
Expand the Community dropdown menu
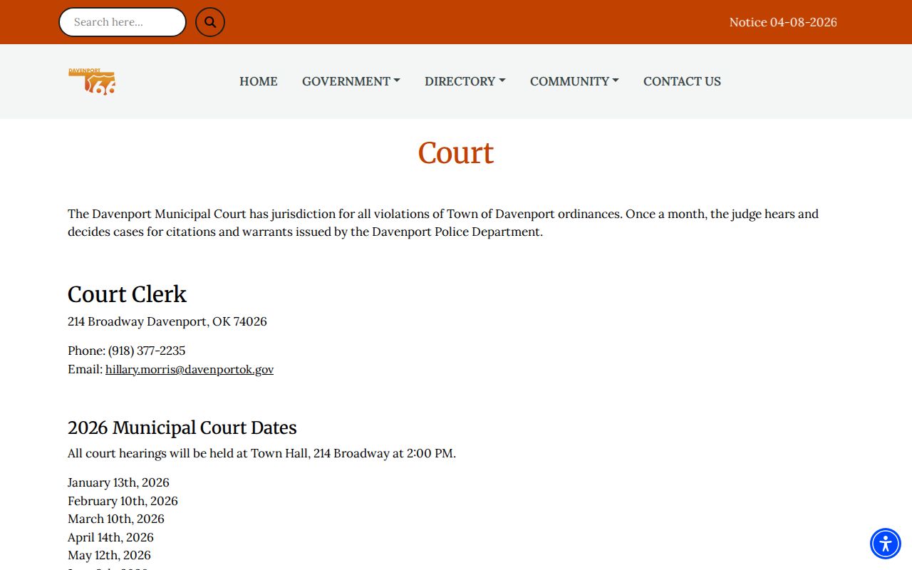574,81
